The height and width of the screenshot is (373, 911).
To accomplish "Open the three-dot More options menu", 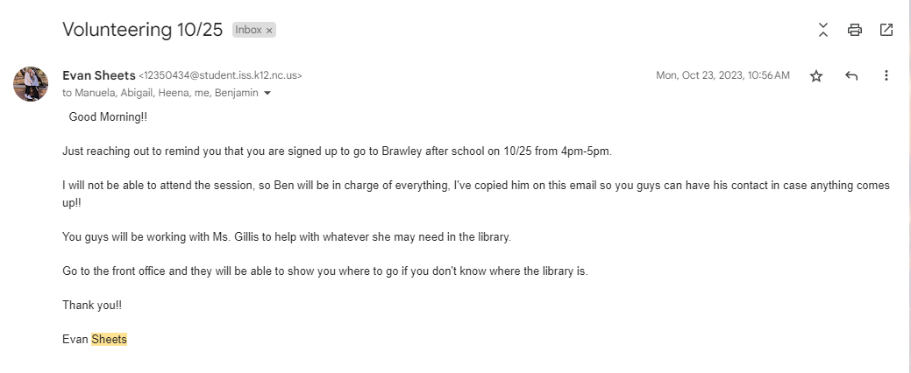I will pyautogui.click(x=886, y=76).
